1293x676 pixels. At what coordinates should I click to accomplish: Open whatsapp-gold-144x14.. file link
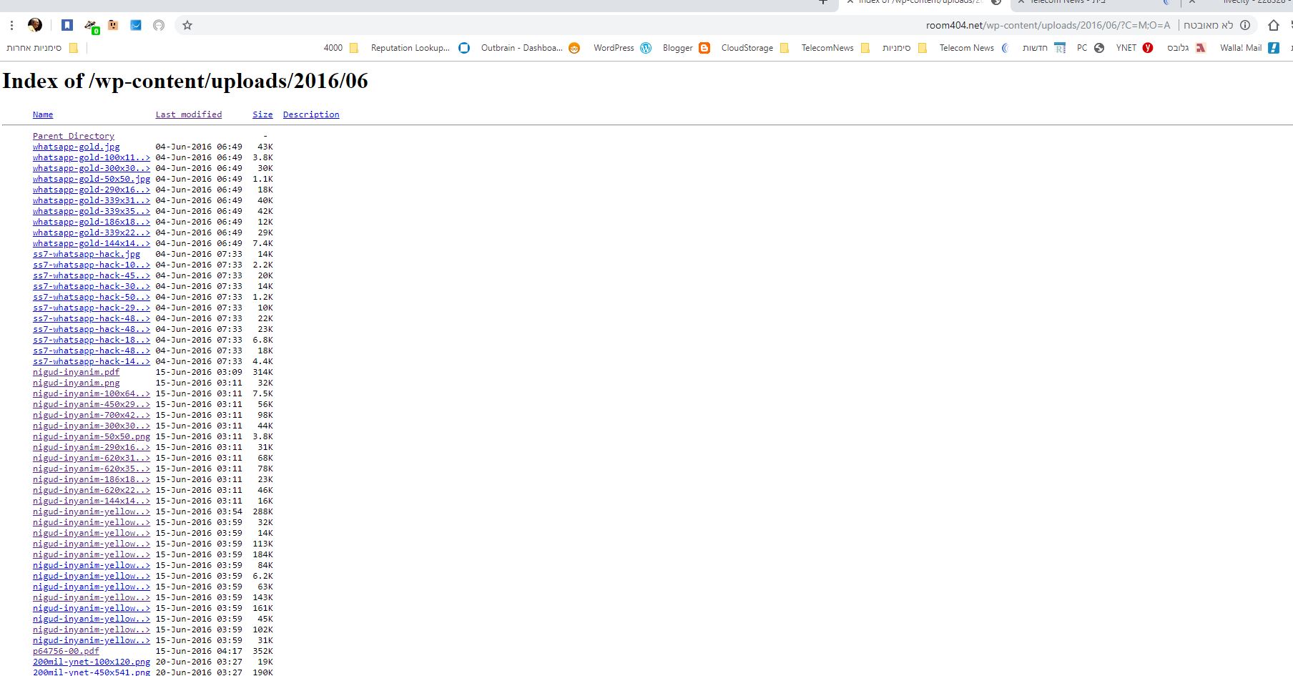92,243
